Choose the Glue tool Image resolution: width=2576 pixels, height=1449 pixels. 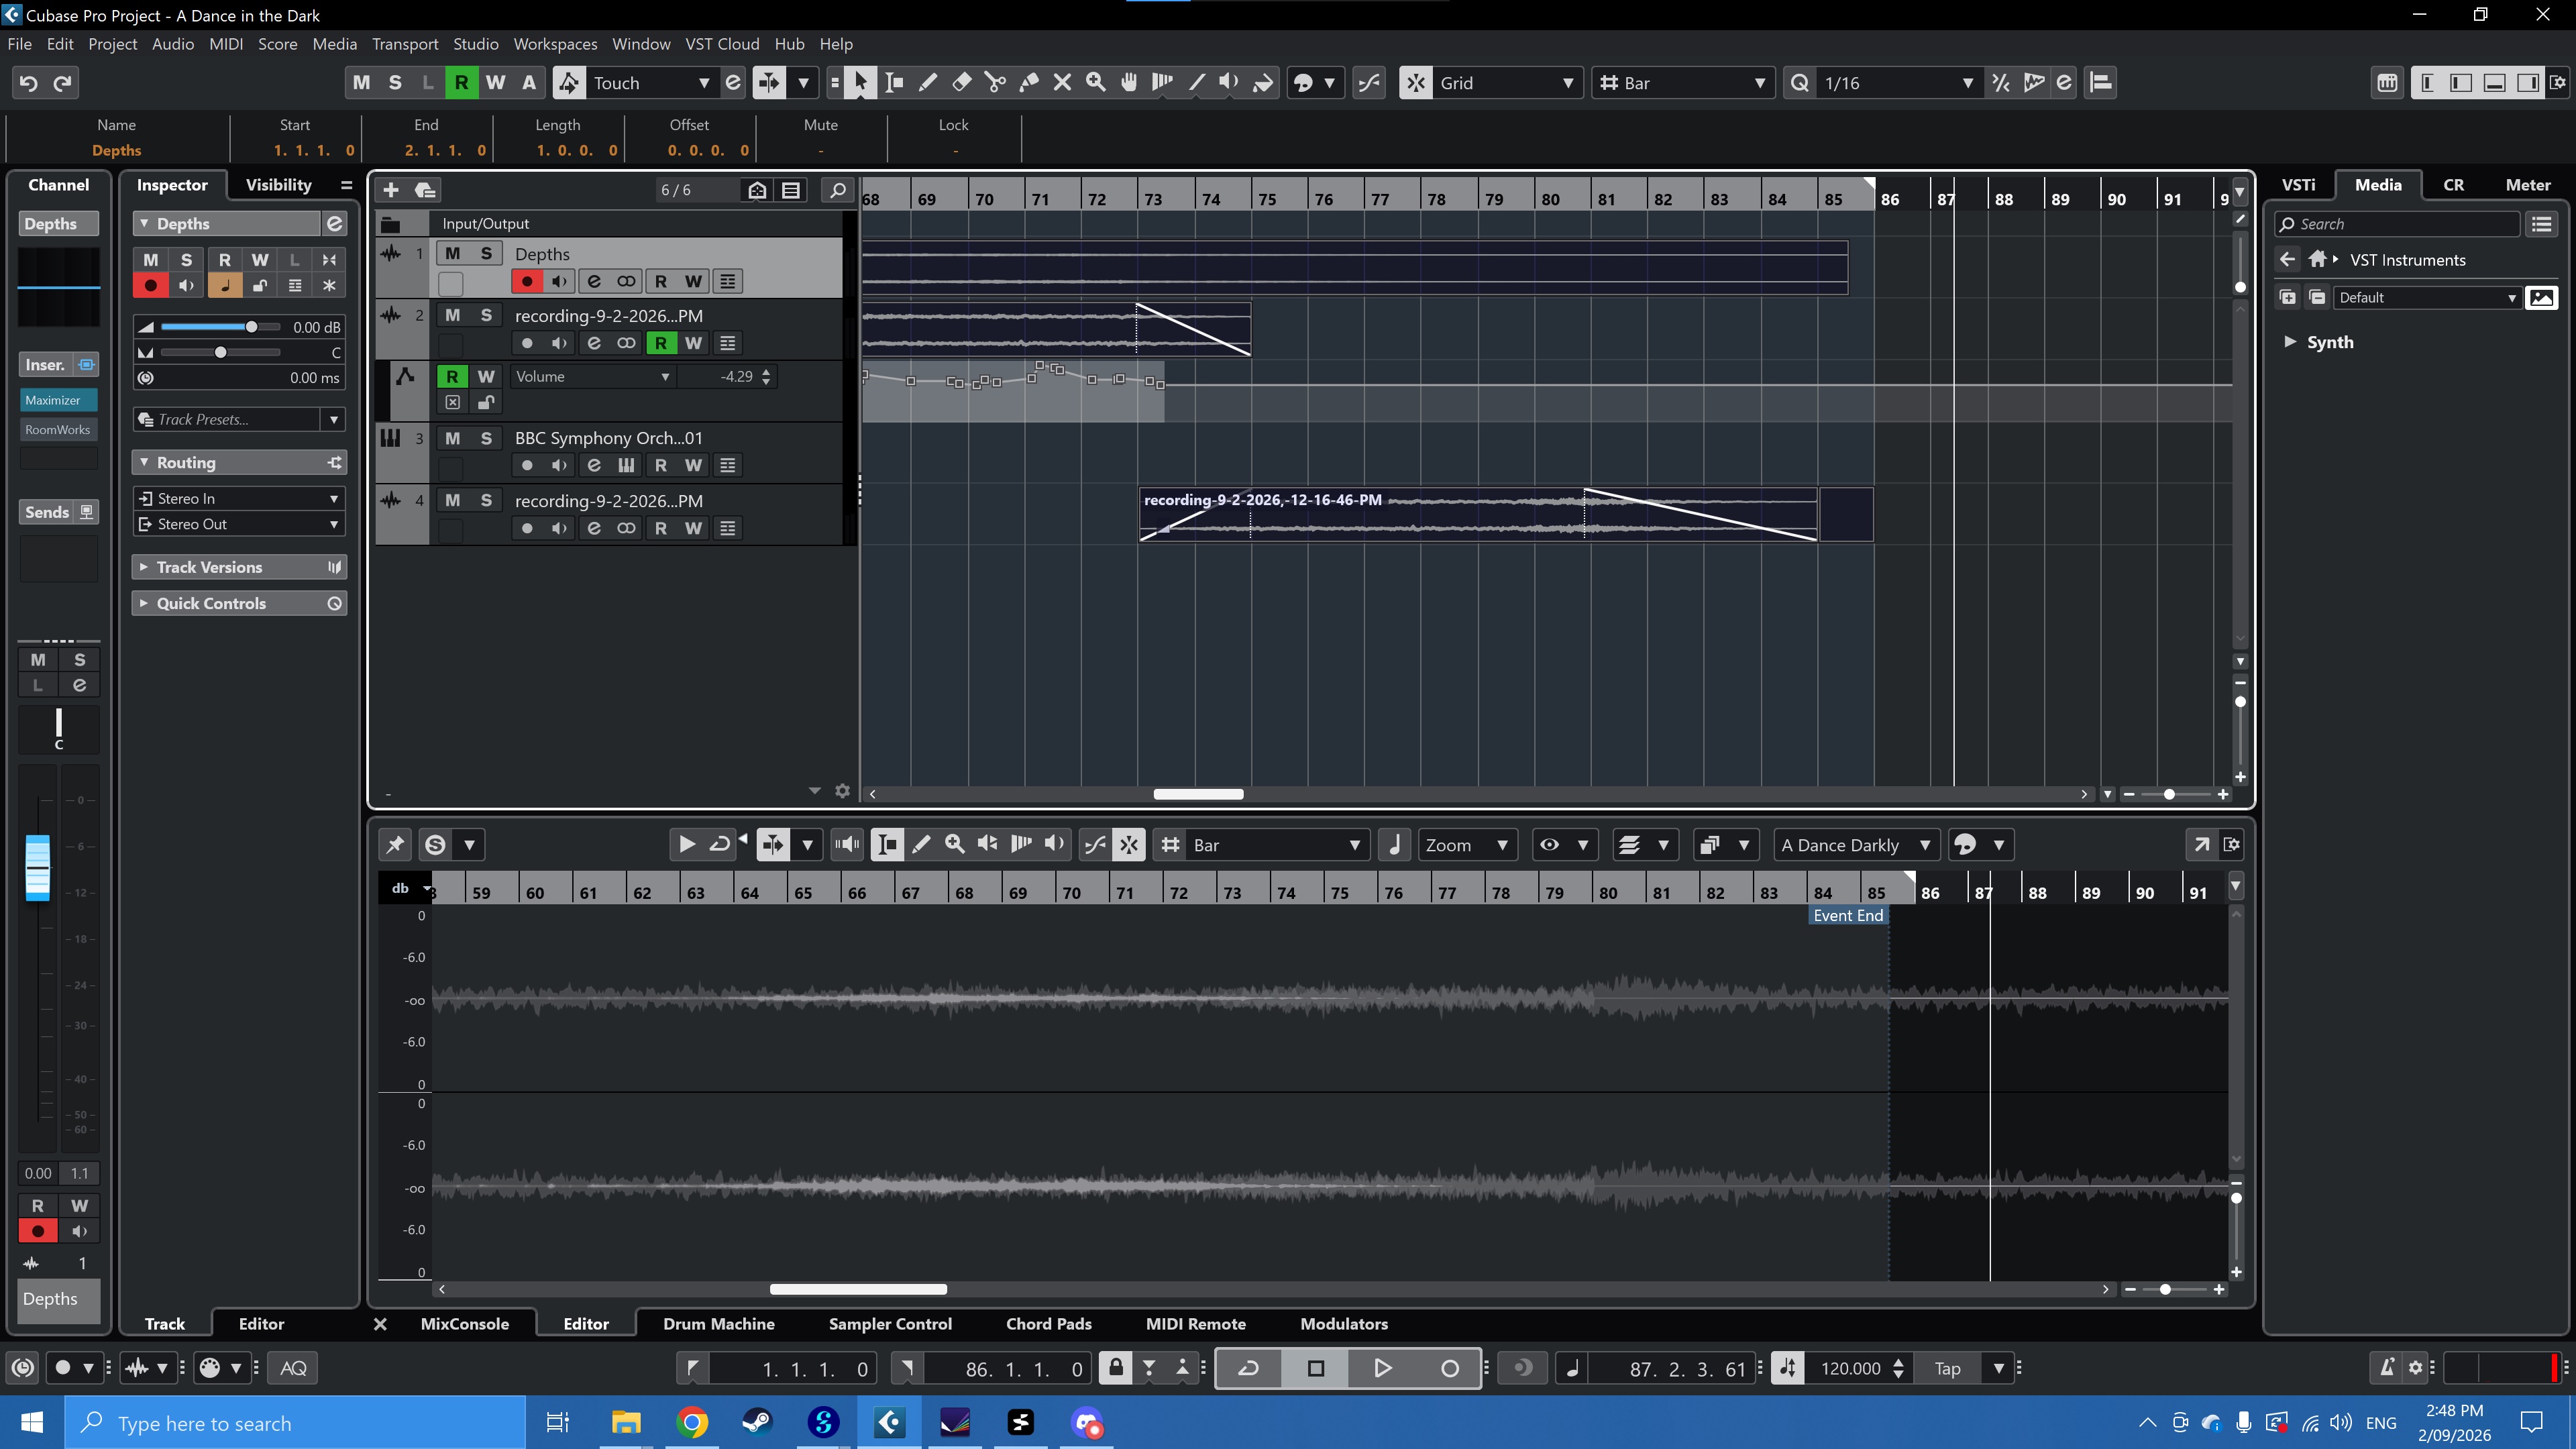click(1029, 83)
